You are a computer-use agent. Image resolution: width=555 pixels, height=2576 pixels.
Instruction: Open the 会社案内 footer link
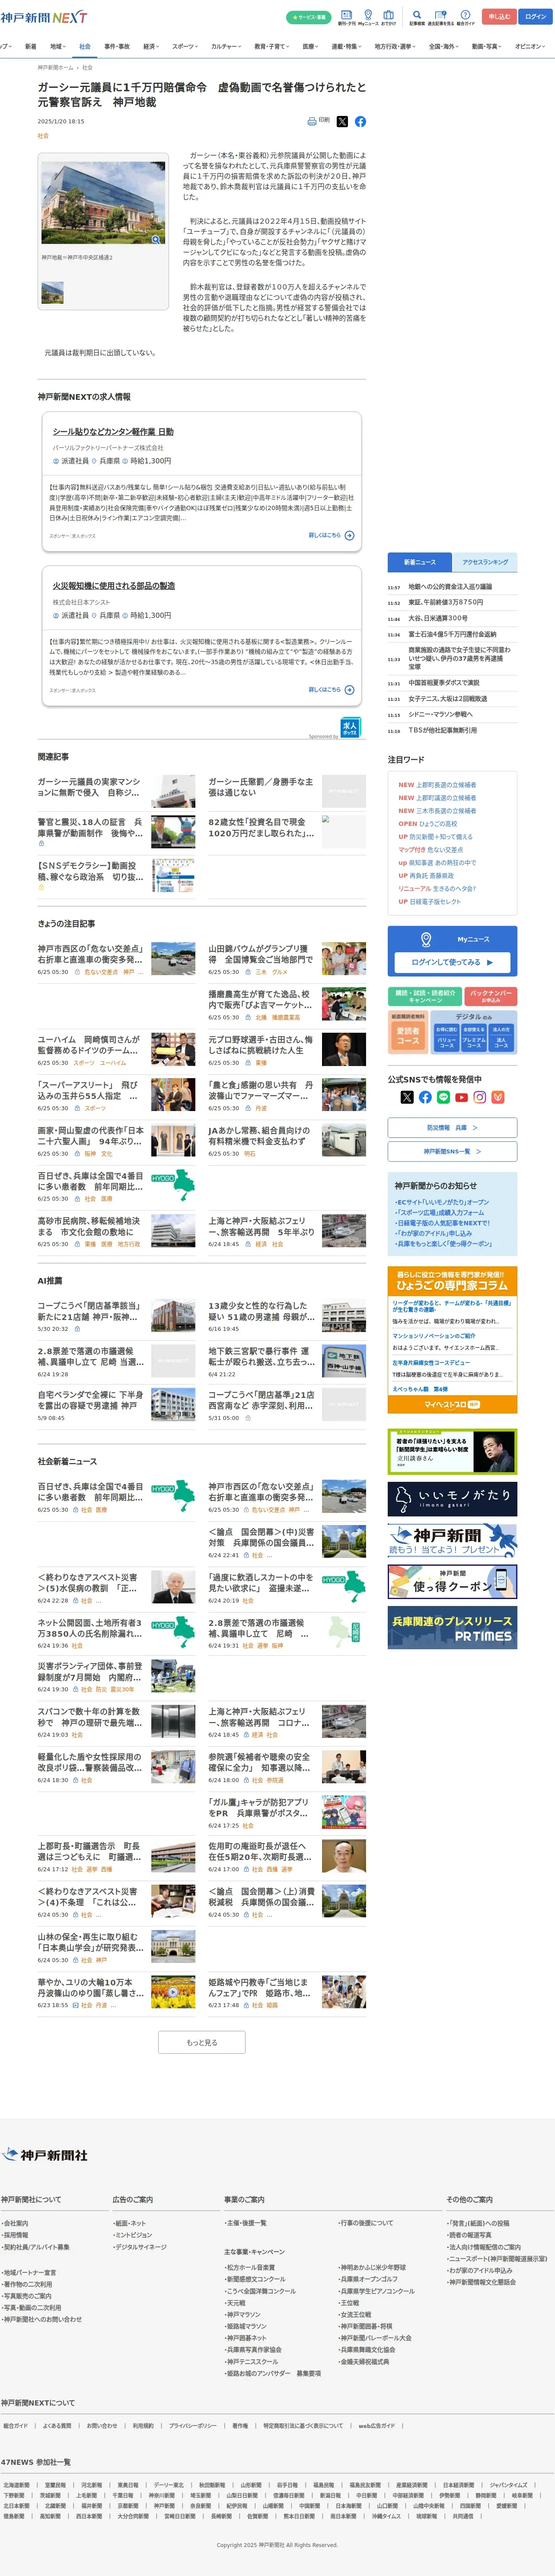[x=15, y=2223]
